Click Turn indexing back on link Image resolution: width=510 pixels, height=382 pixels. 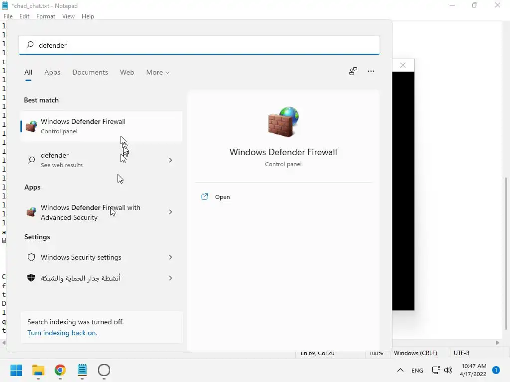pos(62,333)
